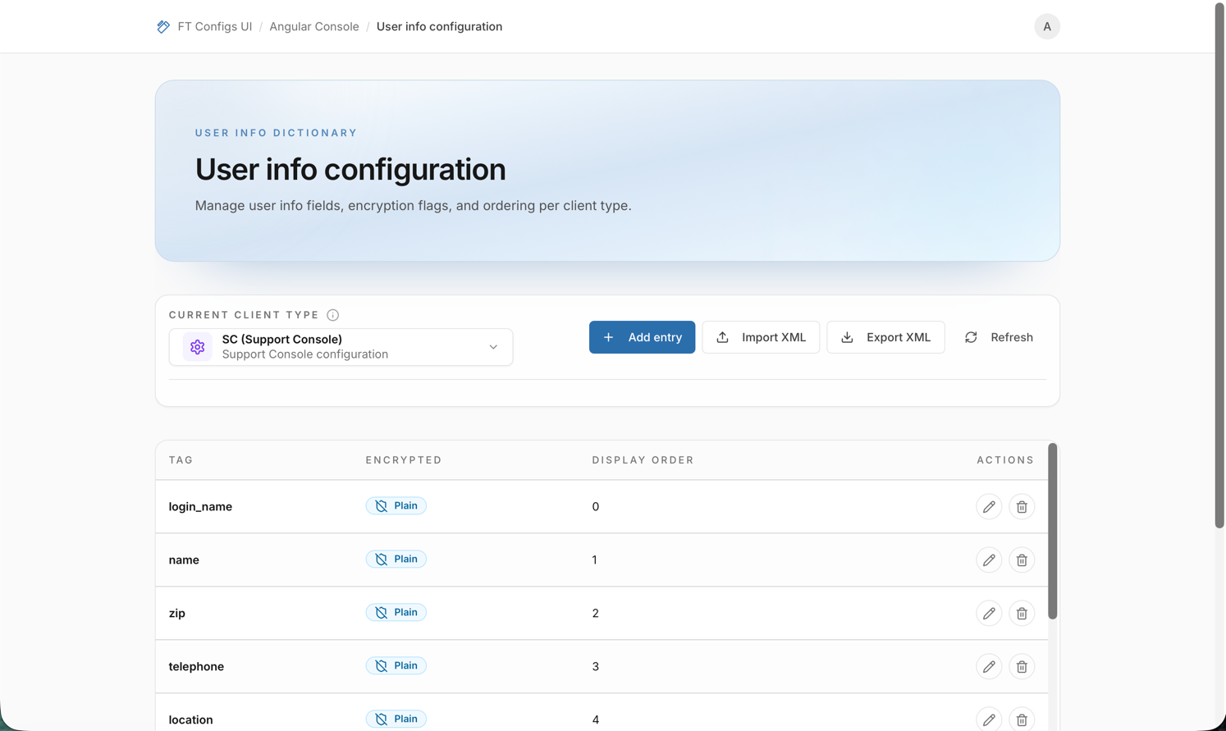Select the telephone tag cell
Viewport: 1226px width, 731px height.
[196, 667]
